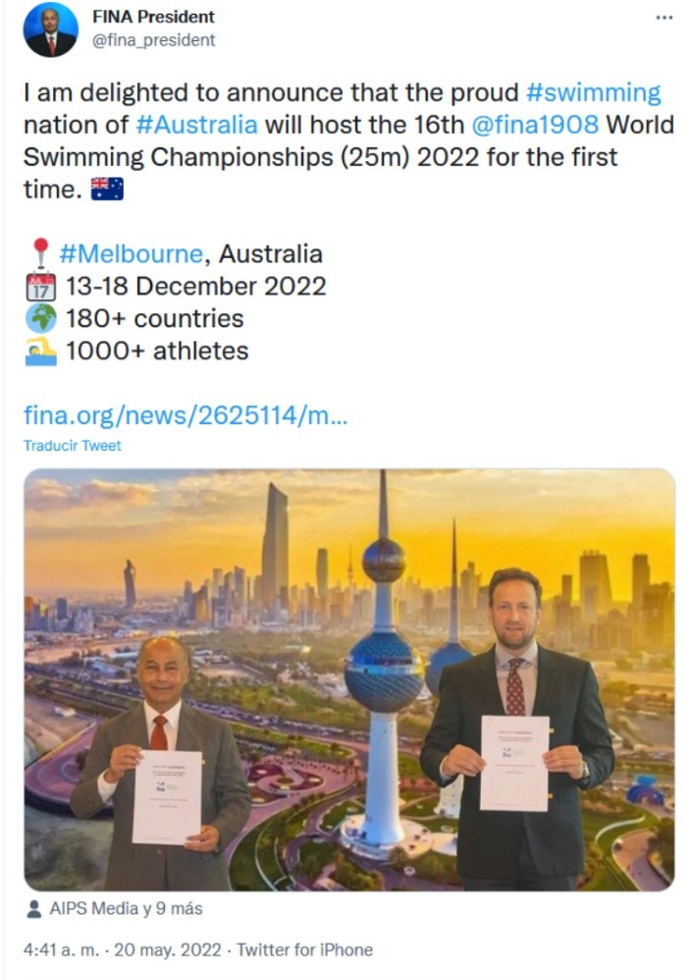Click the Australian flag emoji
Screen dimensions: 687x980
click(107, 189)
